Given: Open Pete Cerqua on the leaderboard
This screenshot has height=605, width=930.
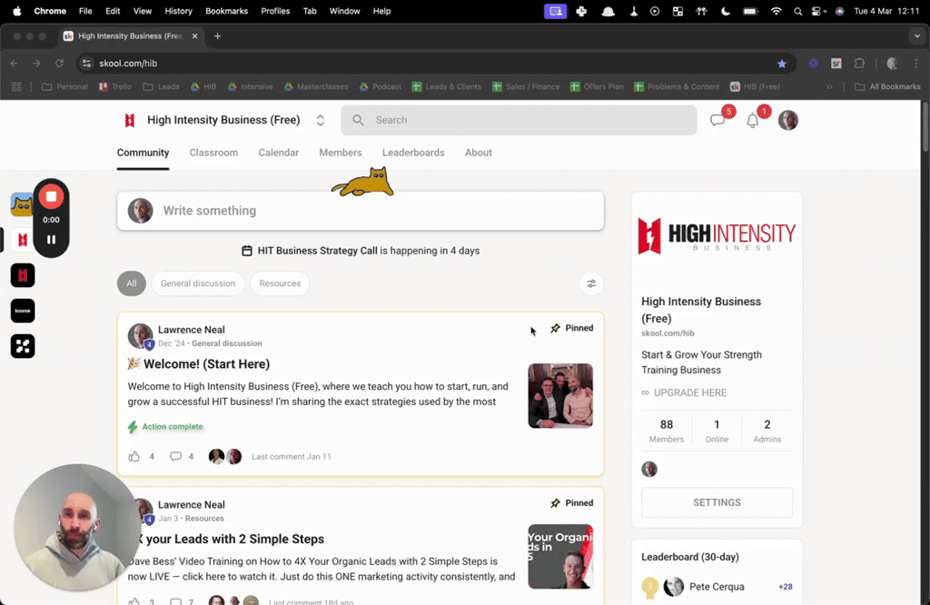Looking at the screenshot, I should [717, 587].
